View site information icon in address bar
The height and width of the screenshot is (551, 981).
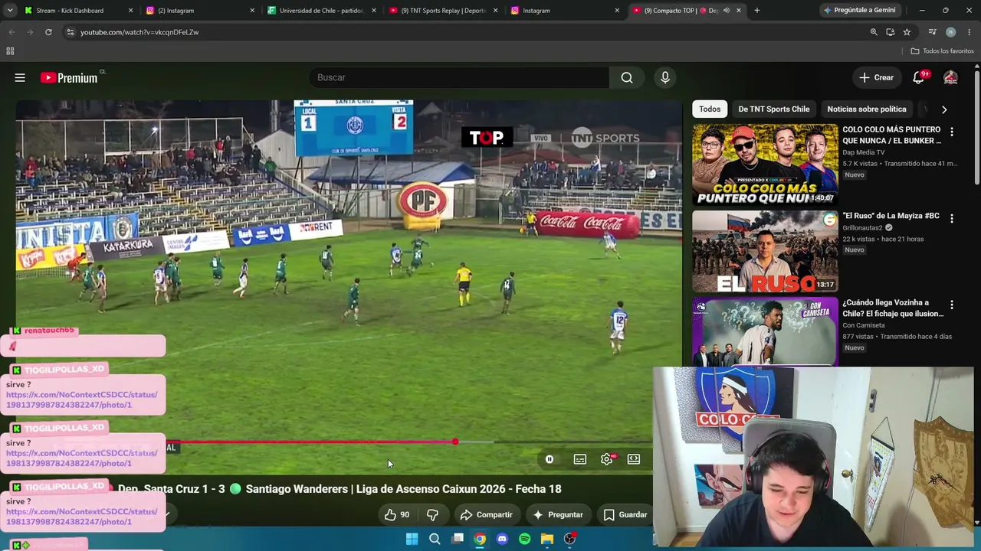tap(71, 32)
